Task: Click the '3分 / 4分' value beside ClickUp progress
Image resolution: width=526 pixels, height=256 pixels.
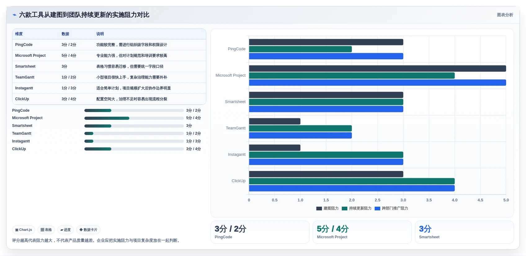Action: pyautogui.click(x=194, y=149)
